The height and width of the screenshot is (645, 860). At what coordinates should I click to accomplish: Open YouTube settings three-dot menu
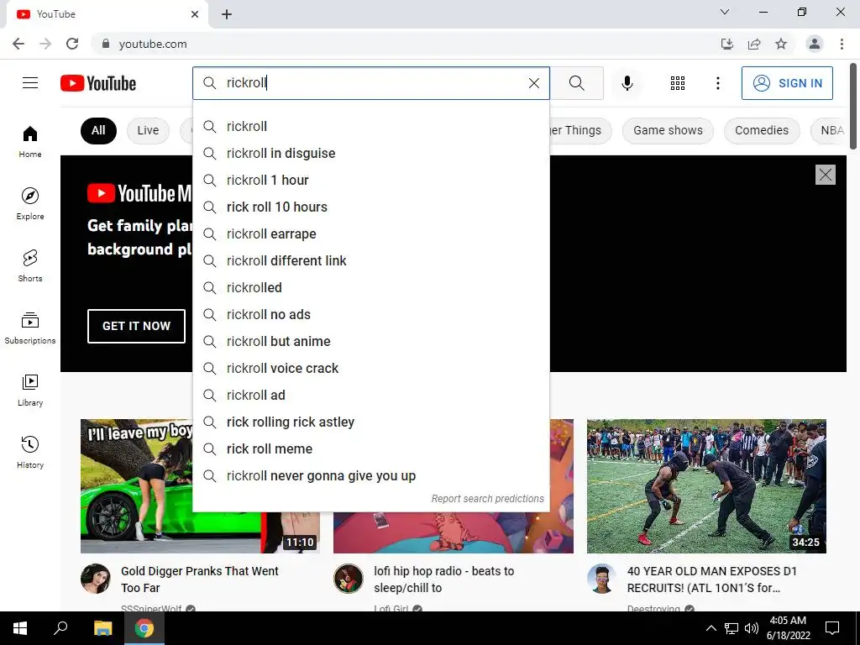pyautogui.click(x=717, y=83)
